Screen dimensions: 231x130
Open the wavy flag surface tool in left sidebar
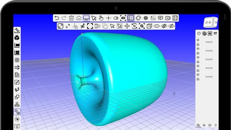click(17, 53)
